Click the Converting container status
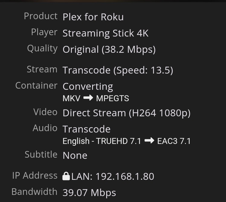Viewport: 226px width, 202px height. point(88,87)
